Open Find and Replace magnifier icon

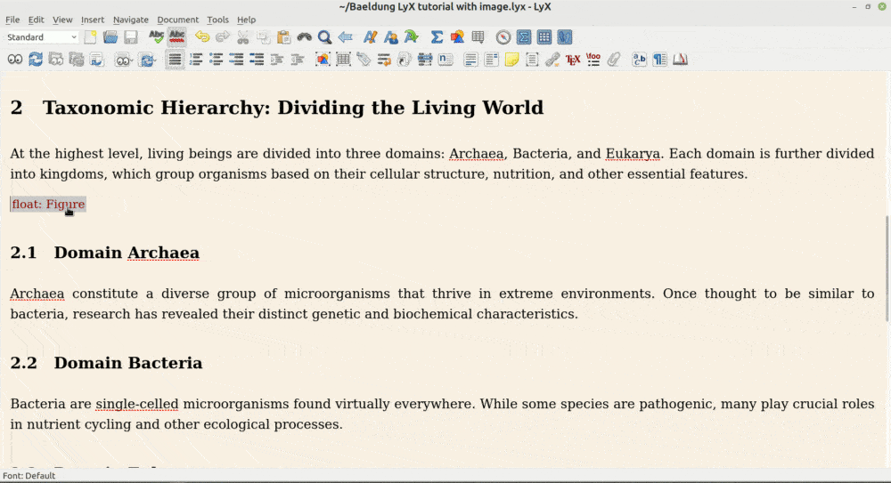click(x=325, y=37)
